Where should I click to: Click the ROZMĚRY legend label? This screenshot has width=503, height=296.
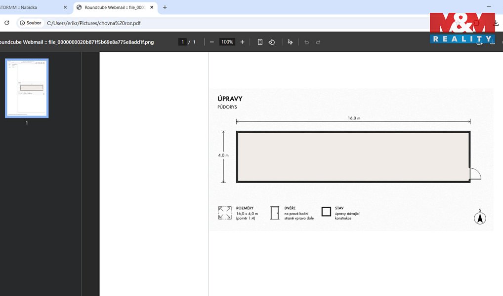point(245,208)
